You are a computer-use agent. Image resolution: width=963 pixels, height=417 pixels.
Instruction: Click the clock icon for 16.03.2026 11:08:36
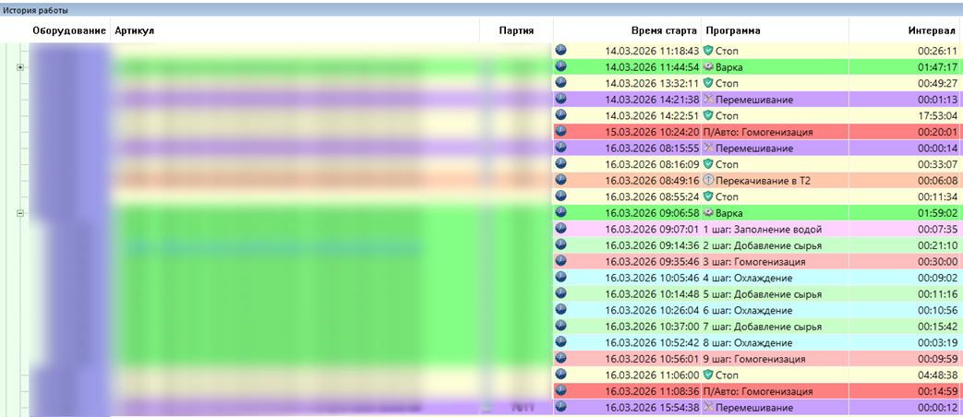(x=560, y=391)
